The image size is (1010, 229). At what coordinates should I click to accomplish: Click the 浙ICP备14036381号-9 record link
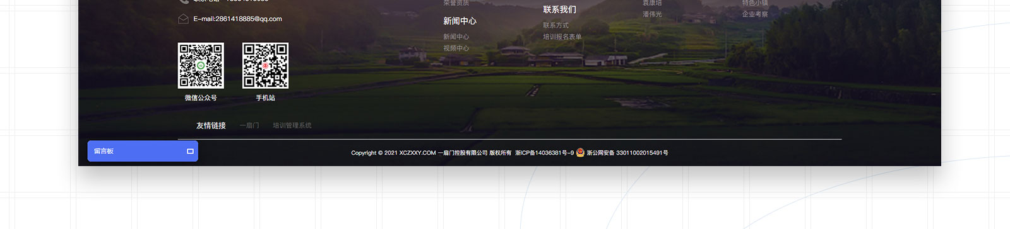coord(544,153)
